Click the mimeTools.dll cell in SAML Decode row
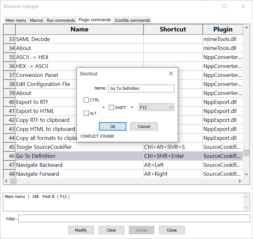The width and height of the screenshot is (253, 239). (x=223, y=39)
